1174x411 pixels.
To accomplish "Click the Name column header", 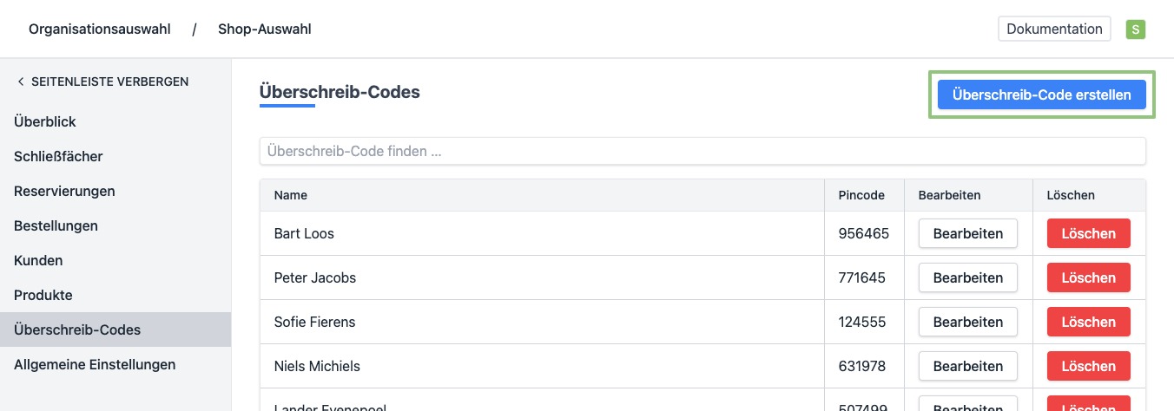I will click(291, 195).
